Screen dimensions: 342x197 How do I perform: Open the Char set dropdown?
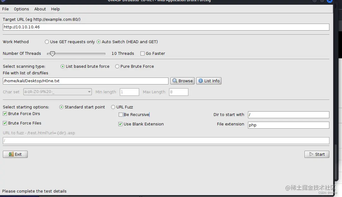(58, 92)
